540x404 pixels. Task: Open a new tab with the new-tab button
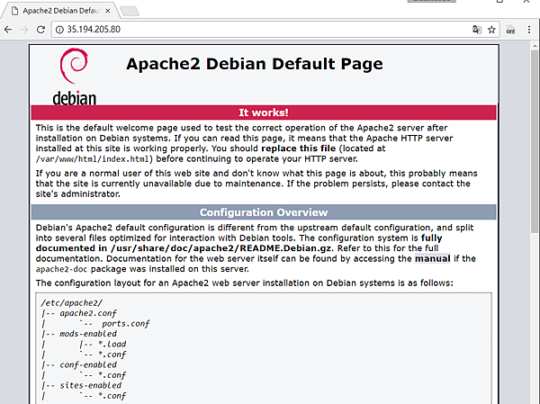tap(130, 12)
